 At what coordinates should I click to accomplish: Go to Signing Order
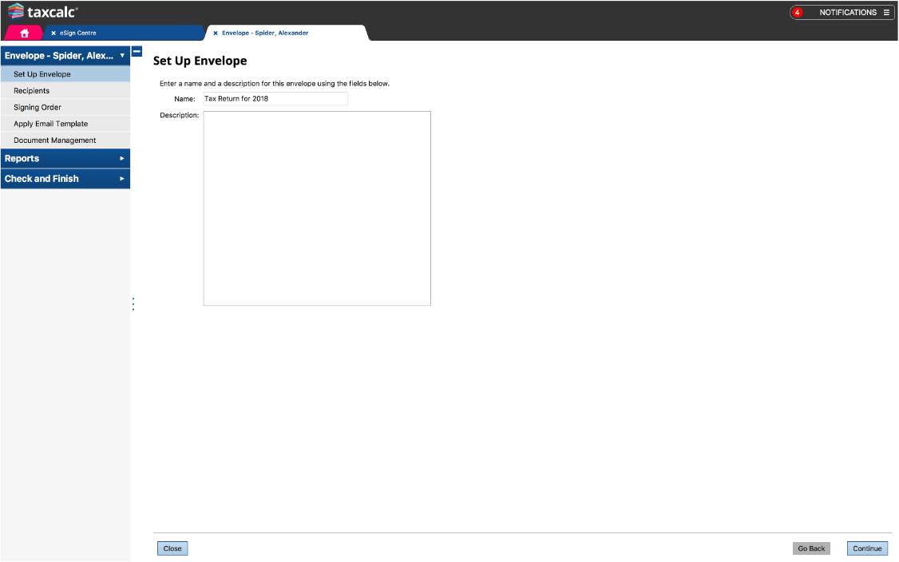38,107
